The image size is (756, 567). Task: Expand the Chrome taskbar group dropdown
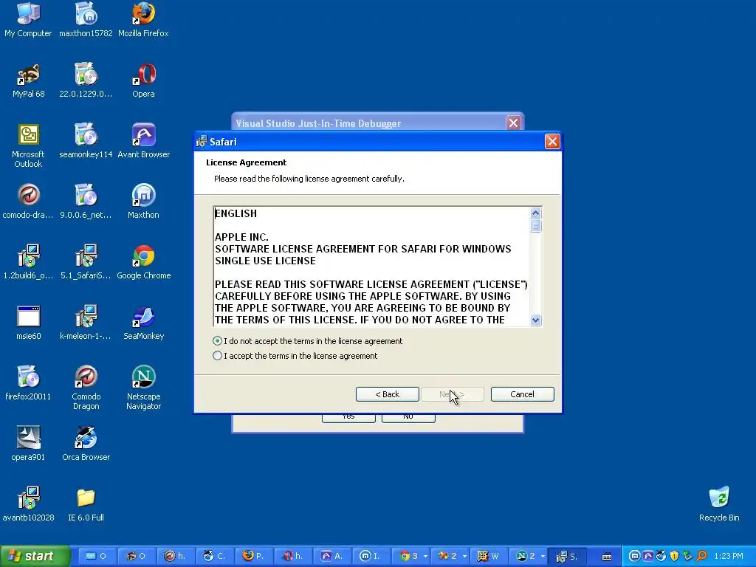(x=425, y=557)
